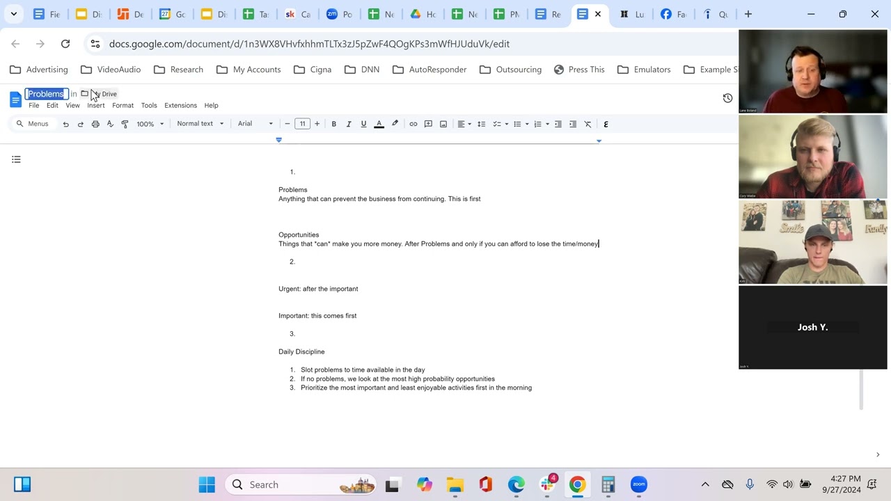Expand the numbered list options arrow

(x=548, y=124)
